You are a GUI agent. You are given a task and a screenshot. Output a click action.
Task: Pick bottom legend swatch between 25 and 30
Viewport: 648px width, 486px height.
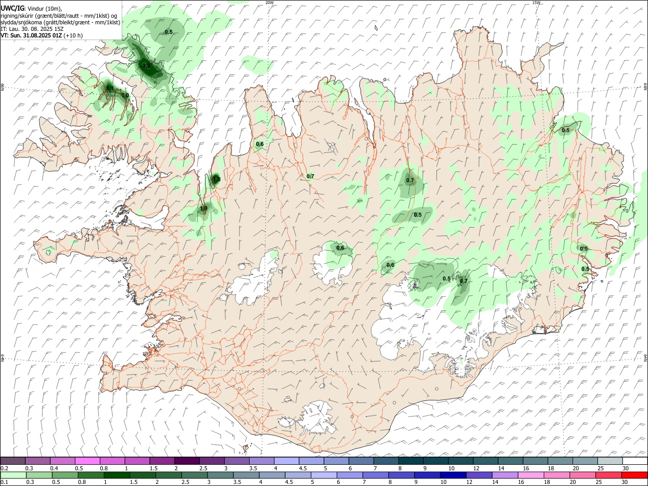pyautogui.click(x=609, y=475)
